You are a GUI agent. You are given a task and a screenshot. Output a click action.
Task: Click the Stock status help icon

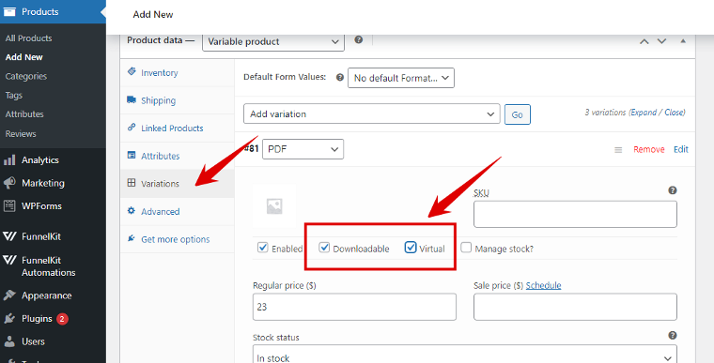pos(672,336)
